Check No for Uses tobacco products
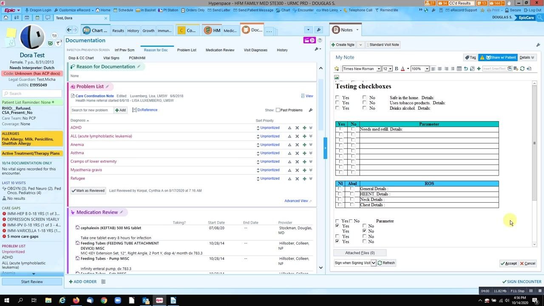The image size is (544, 306). click(364, 103)
